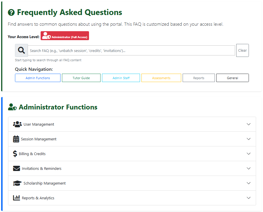Click the Administrator Functions shield user icon
Image resolution: width=263 pixels, height=212 pixels.
(12, 107)
